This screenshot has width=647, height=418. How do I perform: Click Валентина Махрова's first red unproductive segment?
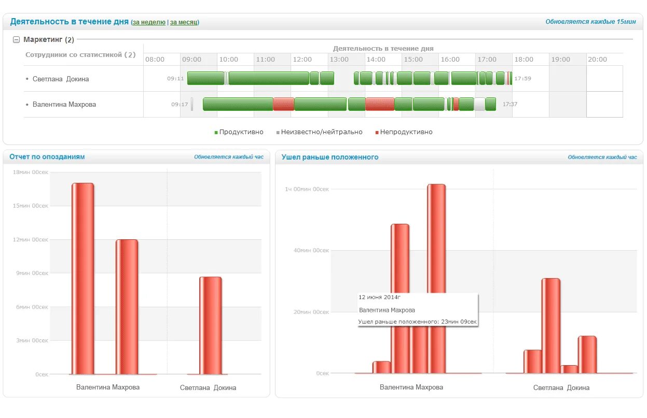tap(283, 104)
